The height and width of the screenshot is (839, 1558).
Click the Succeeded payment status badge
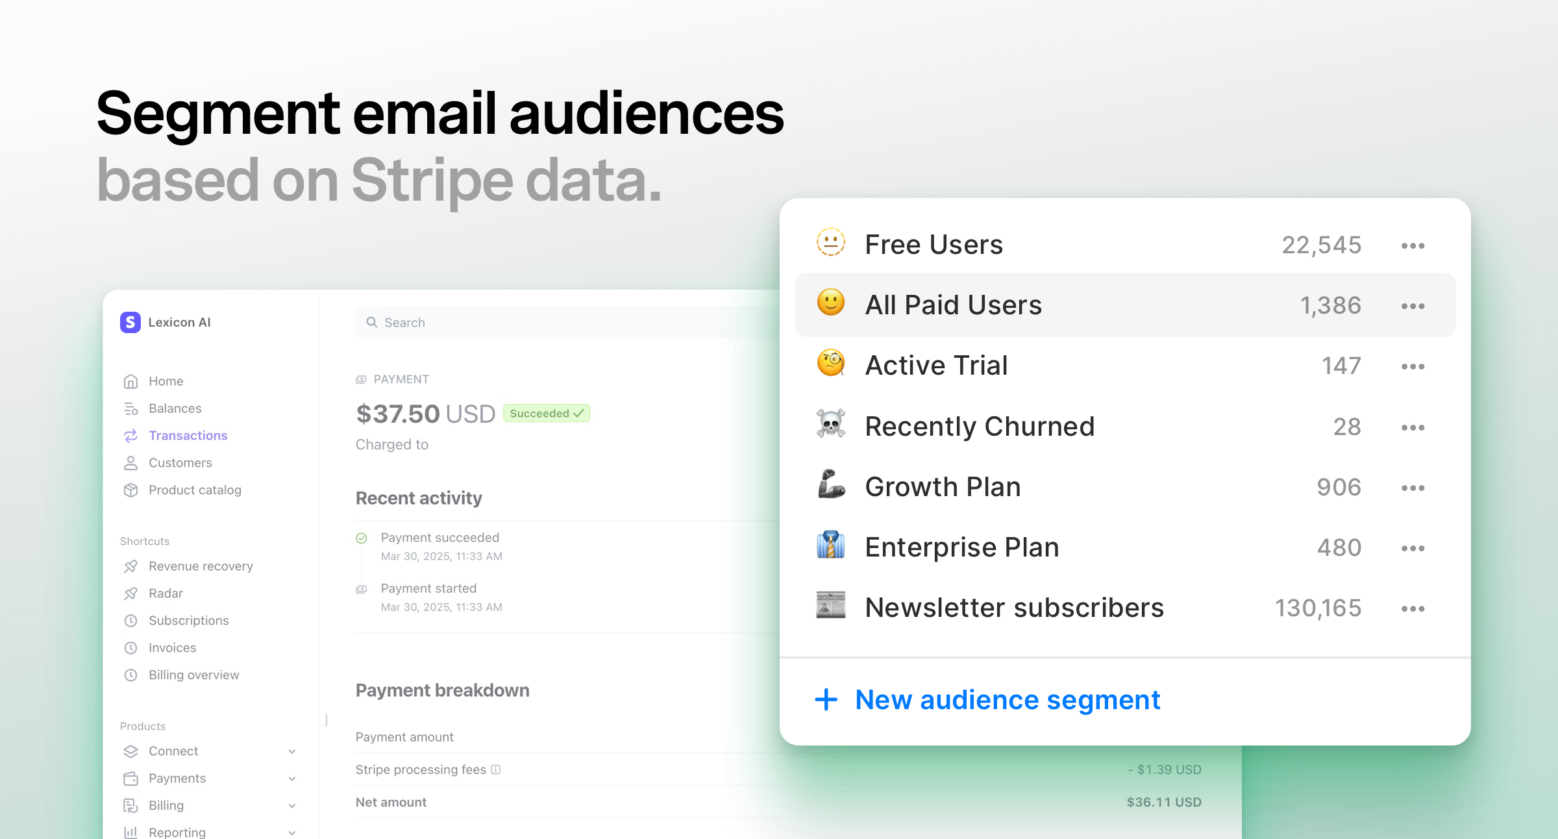[x=546, y=413]
